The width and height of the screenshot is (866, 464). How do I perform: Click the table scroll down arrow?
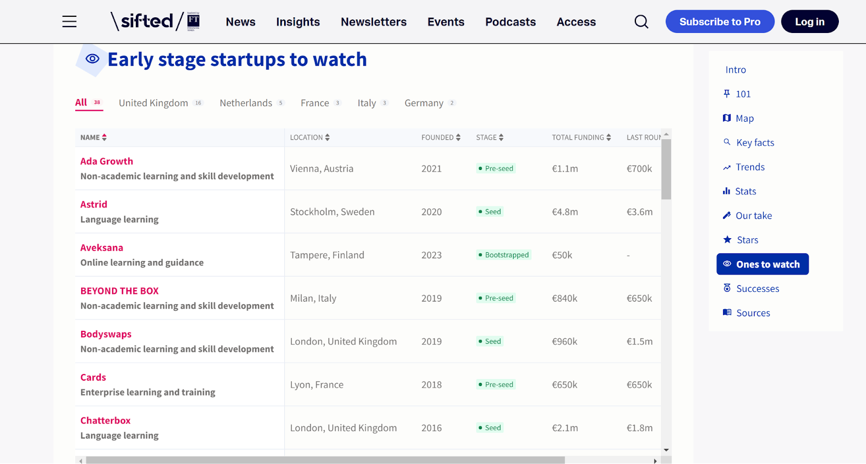(x=666, y=450)
